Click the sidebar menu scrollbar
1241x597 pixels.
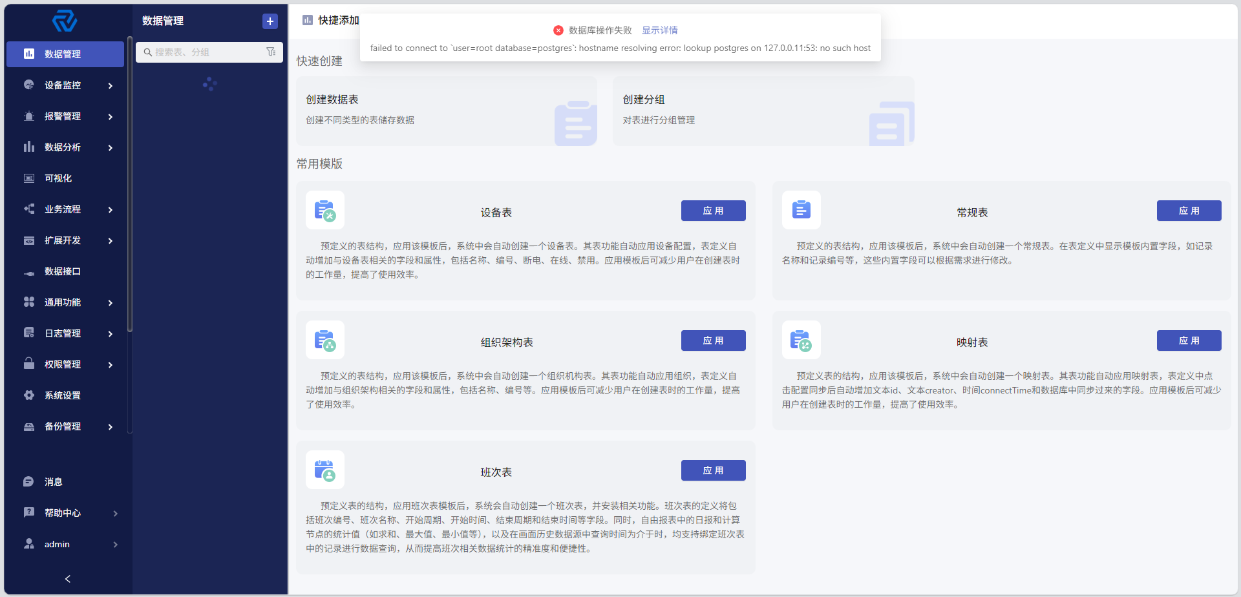[x=130, y=184]
